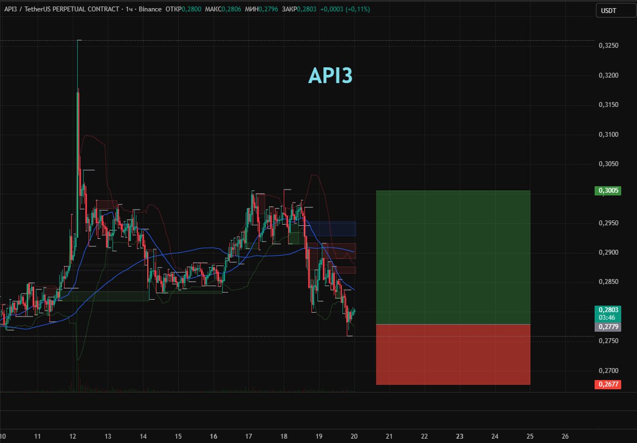Click the 0,2950 price scale label
Viewport: 637px width, 443px height.
(609, 223)
